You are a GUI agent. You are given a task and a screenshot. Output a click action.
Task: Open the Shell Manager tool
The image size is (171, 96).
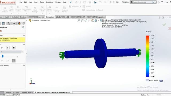click(x=35, y=10)
